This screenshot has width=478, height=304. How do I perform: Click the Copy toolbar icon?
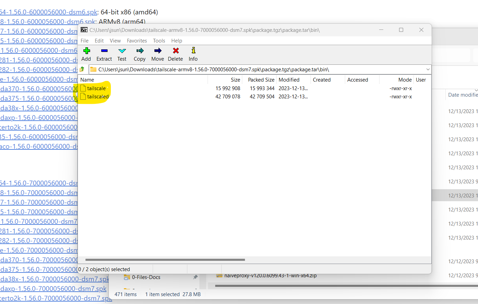140,51
